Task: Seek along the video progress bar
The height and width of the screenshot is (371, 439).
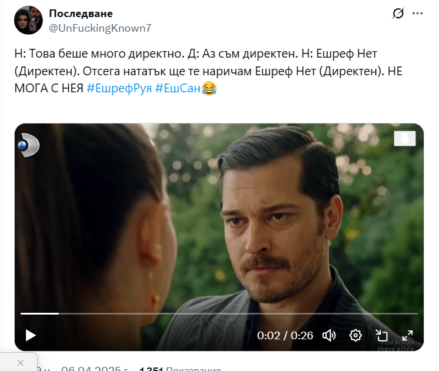Action: [x=219, y=313]
